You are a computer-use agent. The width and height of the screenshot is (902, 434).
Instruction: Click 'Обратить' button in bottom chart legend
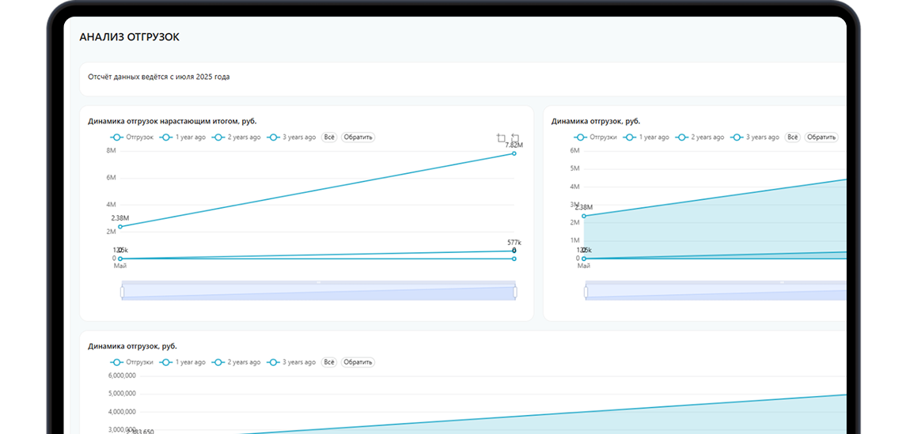(358, 362)
